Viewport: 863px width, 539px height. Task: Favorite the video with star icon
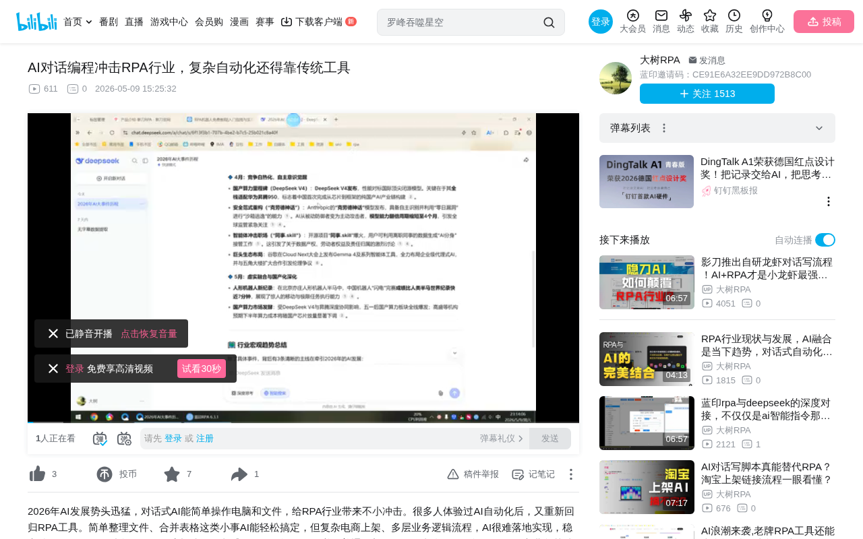coord(172,474)
